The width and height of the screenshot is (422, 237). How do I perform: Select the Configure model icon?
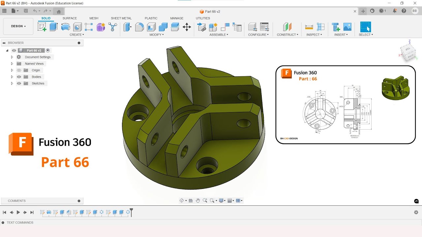[253, 27]
